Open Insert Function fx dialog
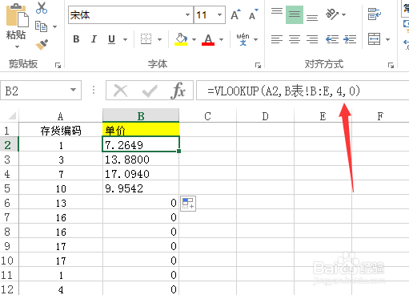This screenshot has height=295, width=409. (178, 91)
